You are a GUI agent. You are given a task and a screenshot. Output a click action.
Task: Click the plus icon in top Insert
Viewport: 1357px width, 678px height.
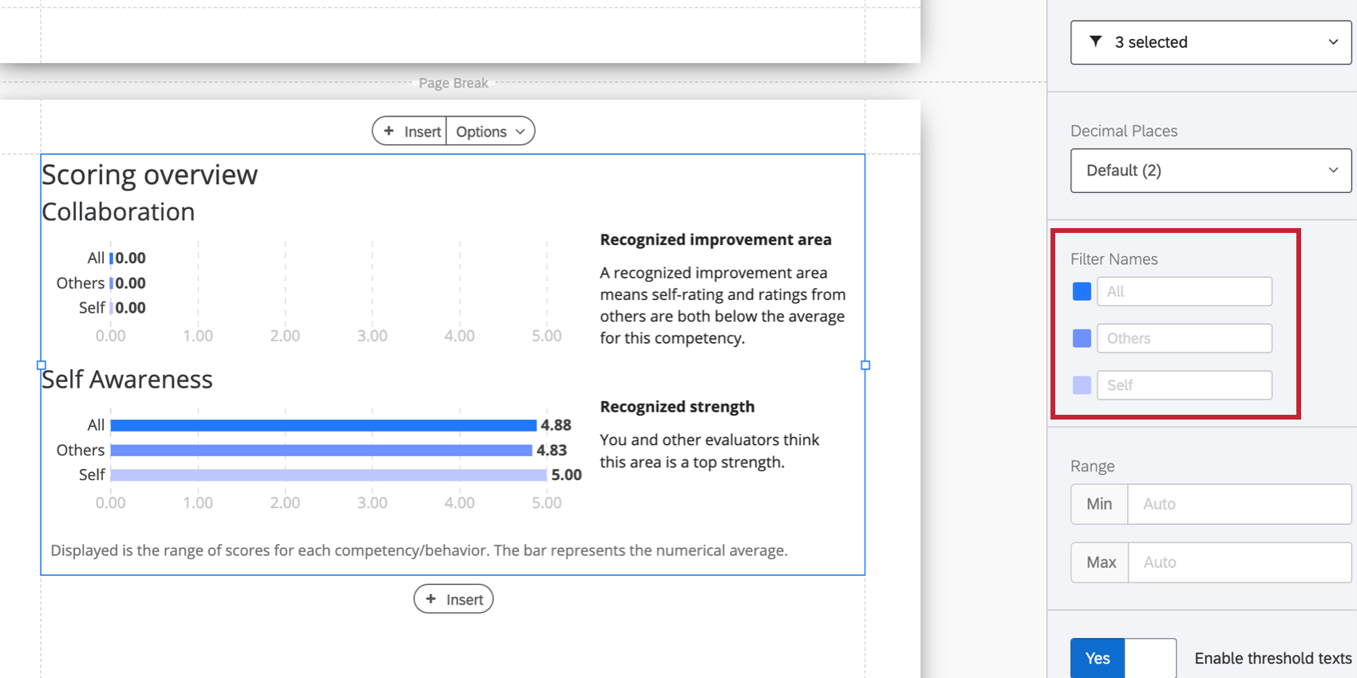389,131
